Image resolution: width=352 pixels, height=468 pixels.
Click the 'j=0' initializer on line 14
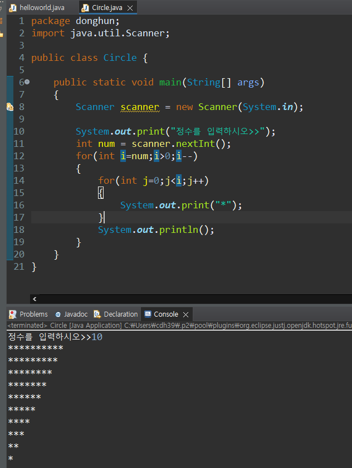151,180
